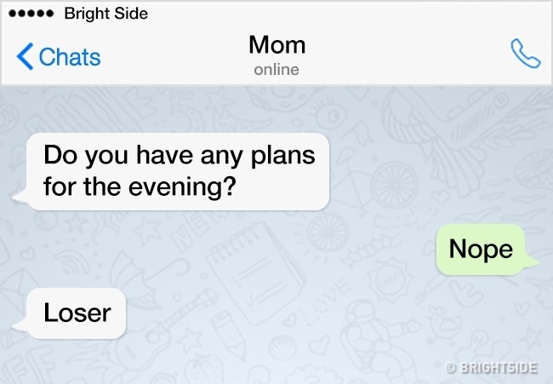Tap the blue back chevron arrow
The image size is (553, 384).
pos(25,56)
